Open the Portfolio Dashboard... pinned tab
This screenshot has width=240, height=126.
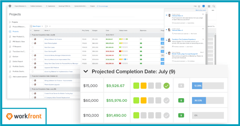pos(37,6)
